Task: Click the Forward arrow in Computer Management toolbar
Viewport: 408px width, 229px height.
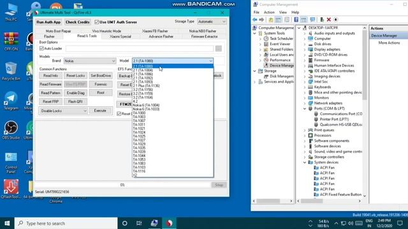Action: (x=261, y=20)
